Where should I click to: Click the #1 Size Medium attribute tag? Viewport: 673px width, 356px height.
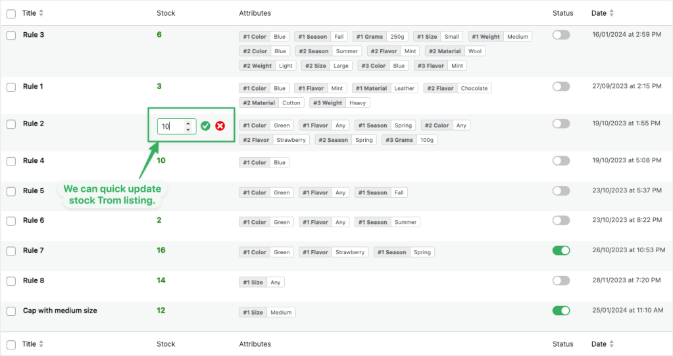[267, 312]
